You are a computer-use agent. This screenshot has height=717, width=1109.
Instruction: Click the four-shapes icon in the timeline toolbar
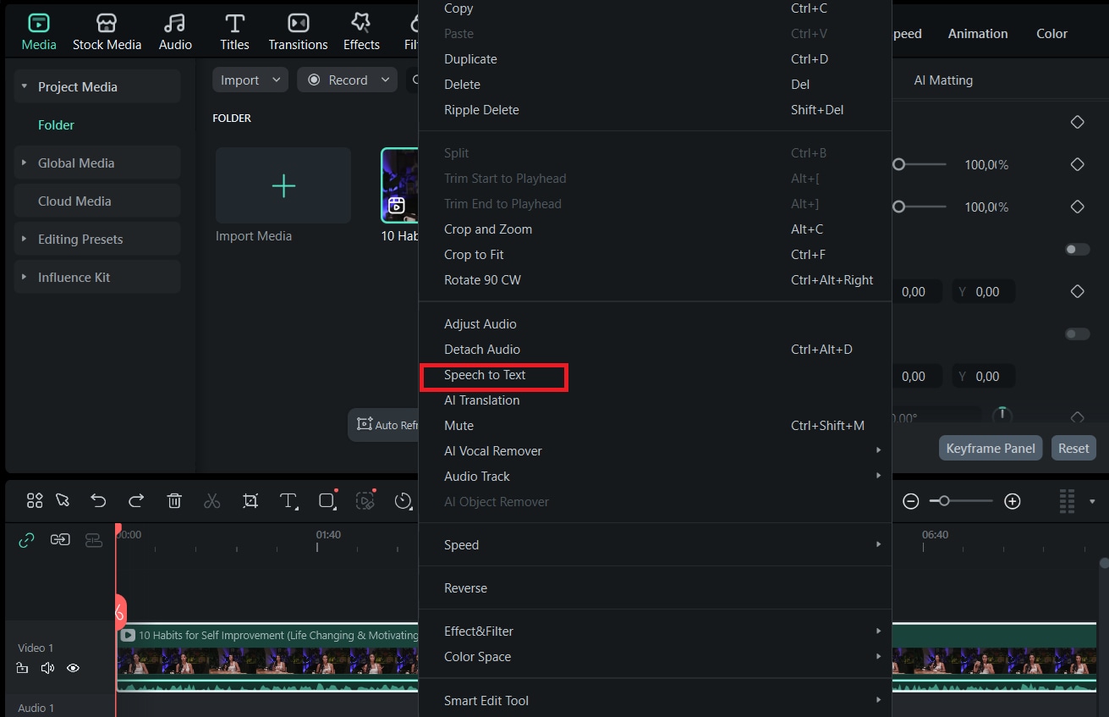35,500
